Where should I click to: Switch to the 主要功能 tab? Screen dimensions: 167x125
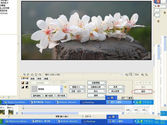point(25,78)
